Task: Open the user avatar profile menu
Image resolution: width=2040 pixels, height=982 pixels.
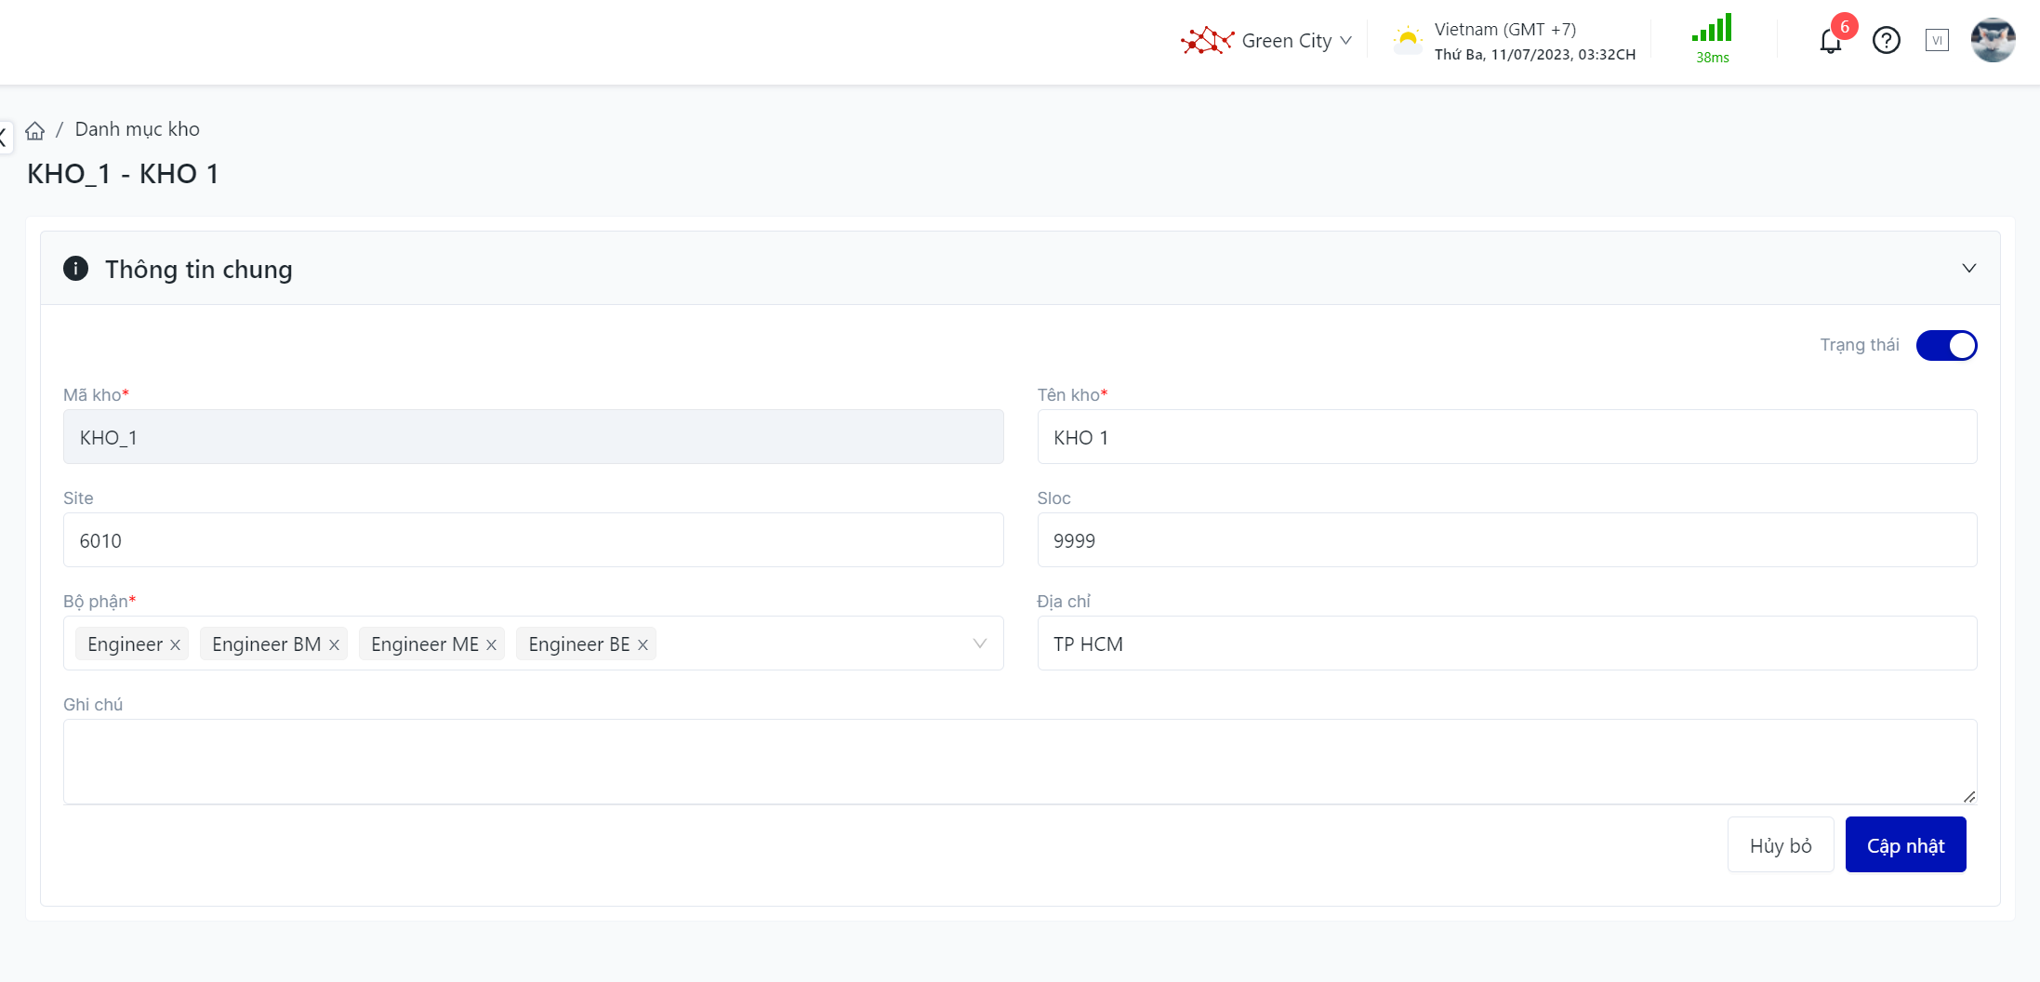Action: pos(1993,41)
